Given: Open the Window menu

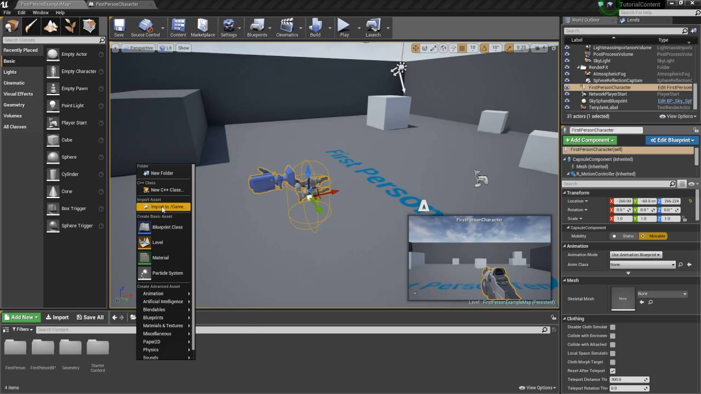Looking at the screenshot, I should tap(41, 13).
